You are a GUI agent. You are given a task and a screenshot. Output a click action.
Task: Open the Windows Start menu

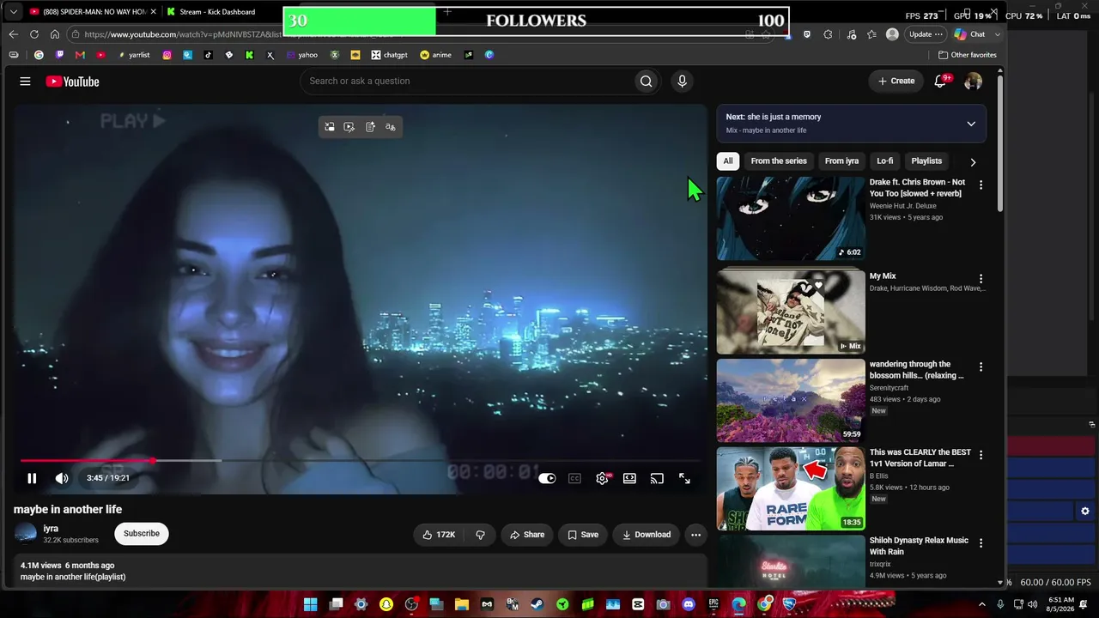[311, 604]
